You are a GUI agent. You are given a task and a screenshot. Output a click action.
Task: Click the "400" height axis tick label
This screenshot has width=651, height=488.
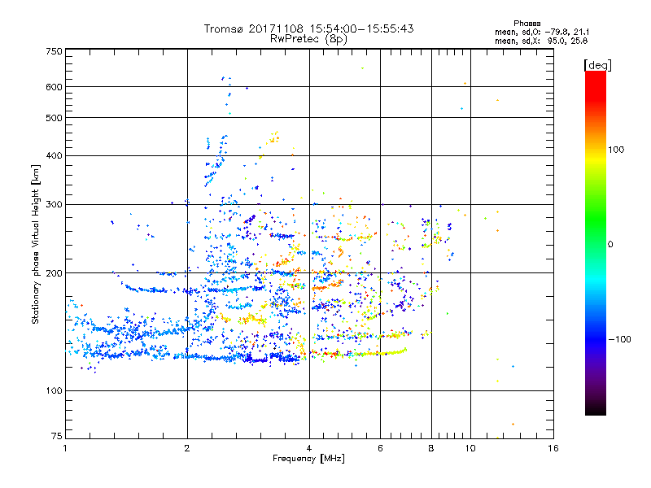pos(54,156)
